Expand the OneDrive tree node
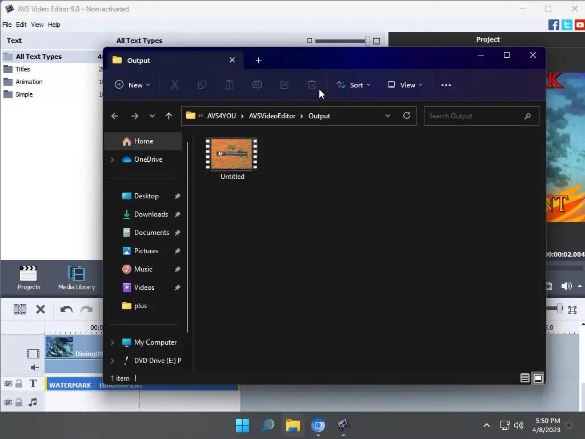 (113, 159)
